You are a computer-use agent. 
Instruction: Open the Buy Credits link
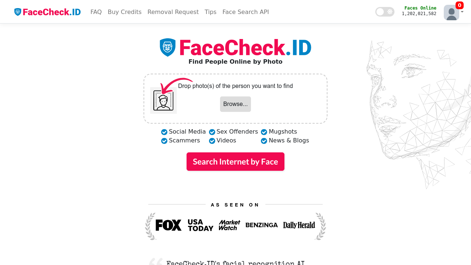pos(124,12)
